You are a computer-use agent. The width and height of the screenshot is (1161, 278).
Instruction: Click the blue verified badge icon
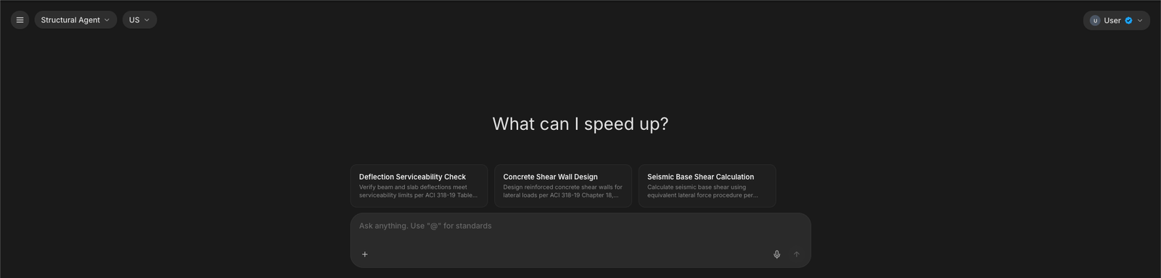pos(1128,20)
